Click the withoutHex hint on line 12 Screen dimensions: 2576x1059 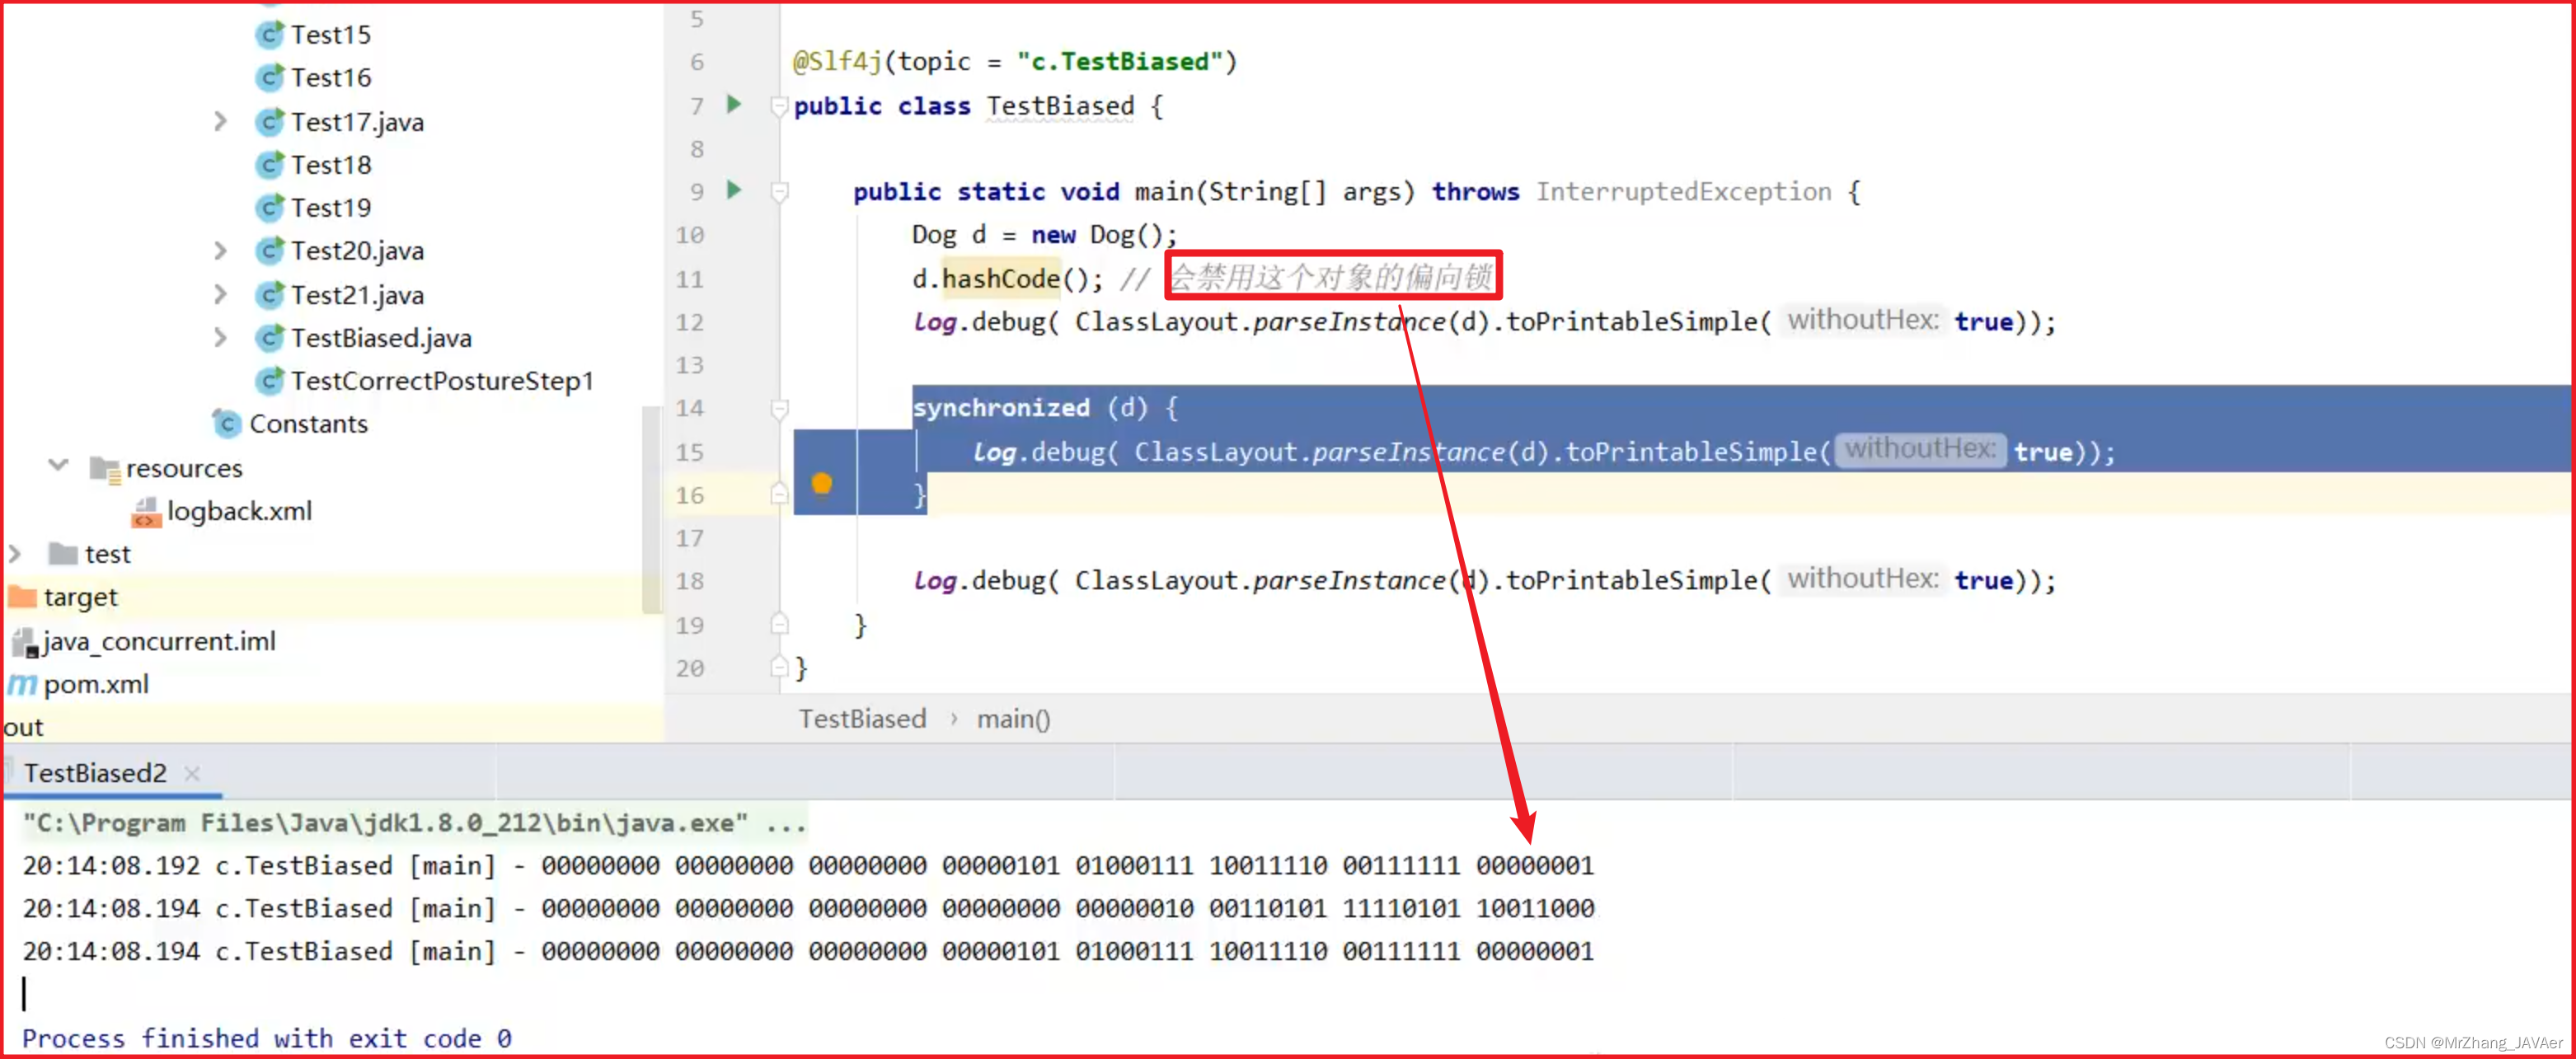pyautogui.click(x=1863, y=321)
